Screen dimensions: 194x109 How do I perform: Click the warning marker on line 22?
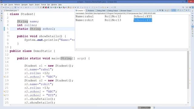4,91
